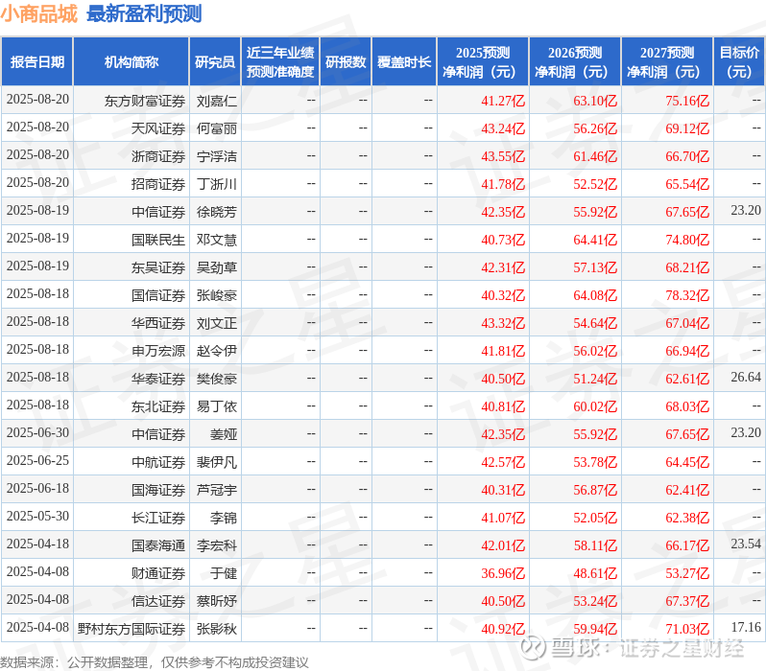The width and height of the screenshot is (766, 671).
Task: Click the 近三年业绩预测准确度 header
Action: point(280,62)
